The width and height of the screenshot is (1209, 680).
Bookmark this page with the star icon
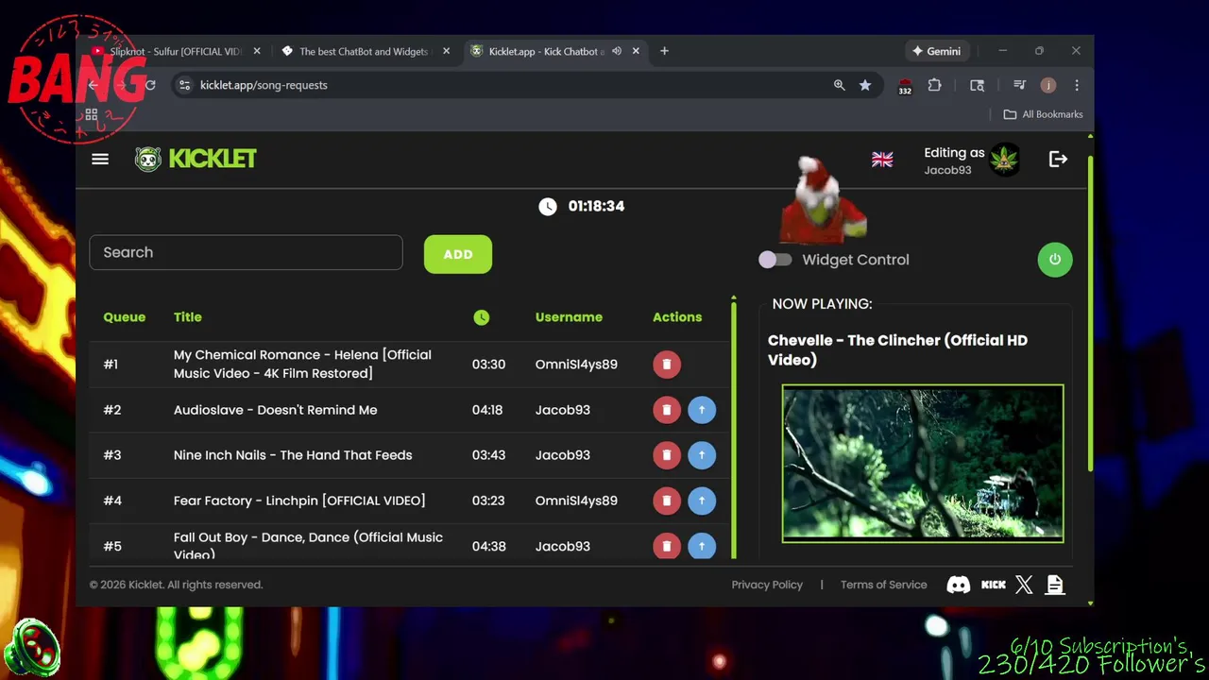point(865,85)
